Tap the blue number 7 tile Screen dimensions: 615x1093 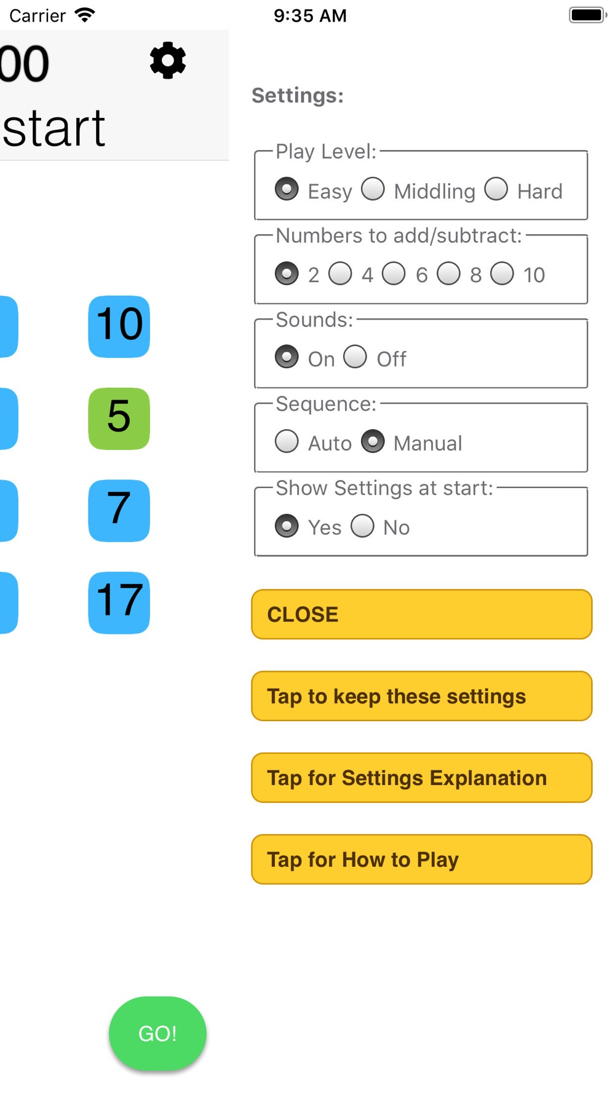click(x=119, y=510)
